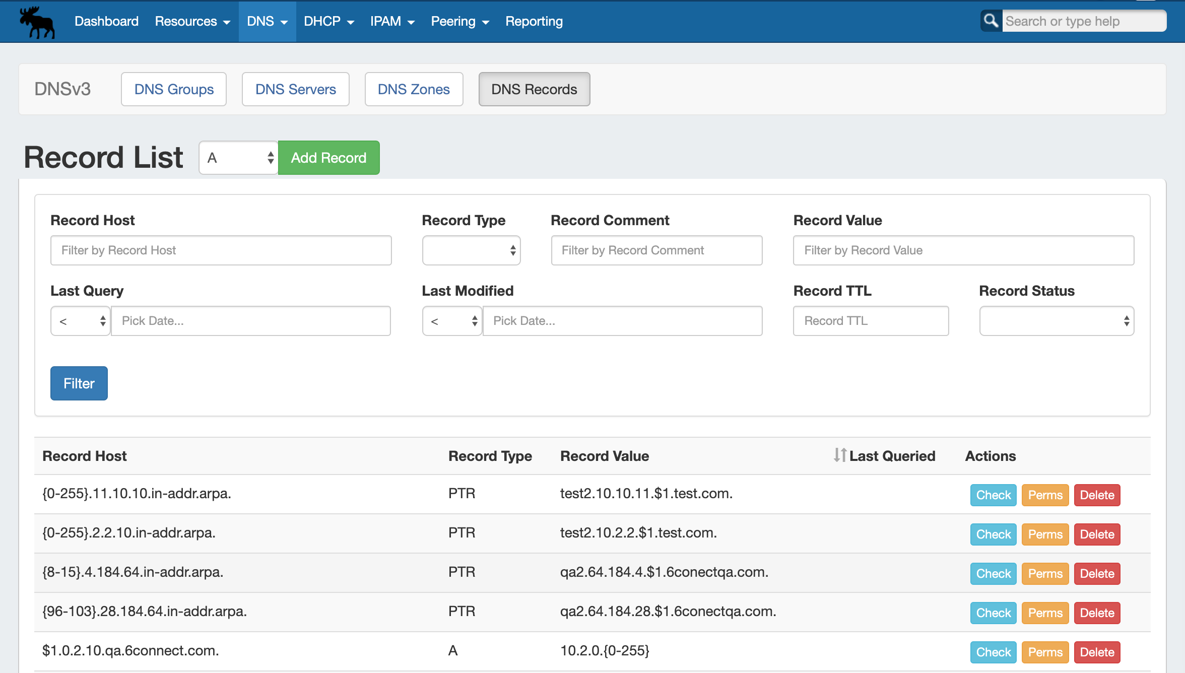Image resolution: width=1185 pixels, height=673 pixels.
Task: Change the Last Modified comparison operator
Action: 452,321
